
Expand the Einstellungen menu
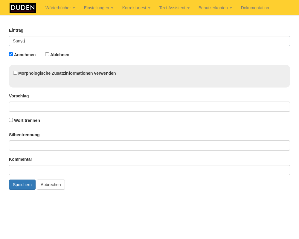pos(98,8)
